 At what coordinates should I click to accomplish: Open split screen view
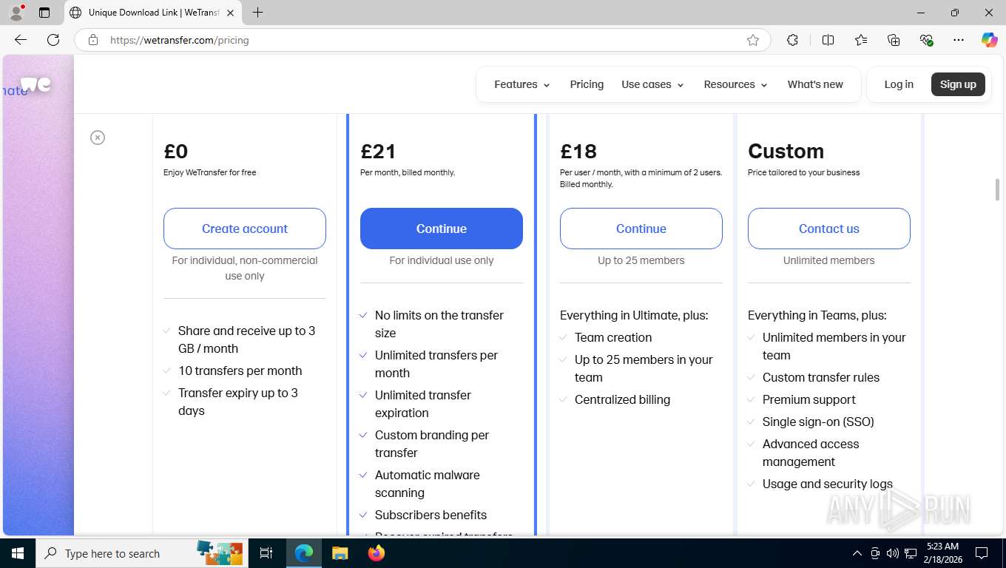tap(828, 40)
